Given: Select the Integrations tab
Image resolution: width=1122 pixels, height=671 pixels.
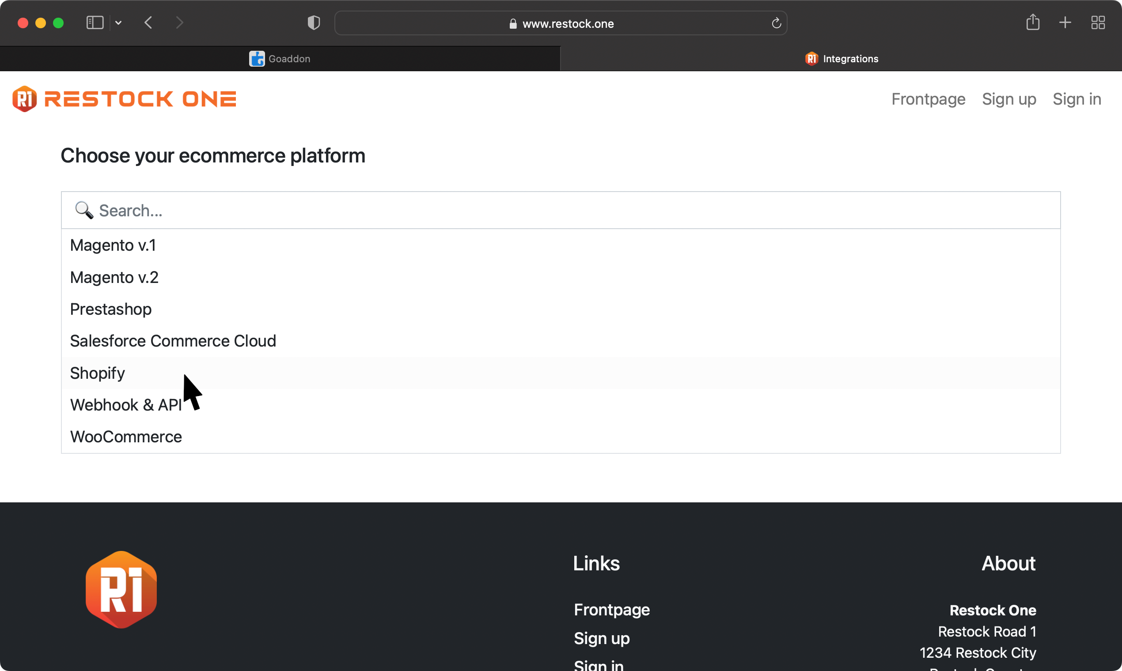Looking at the screenshot, I should [841, 59].
